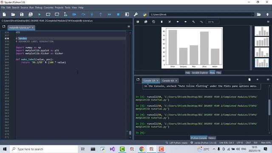The width and height of the screenshot is (272, 153).
Task: Select first plot thumbnail in sidebar
Action: [x=262, y=31]
